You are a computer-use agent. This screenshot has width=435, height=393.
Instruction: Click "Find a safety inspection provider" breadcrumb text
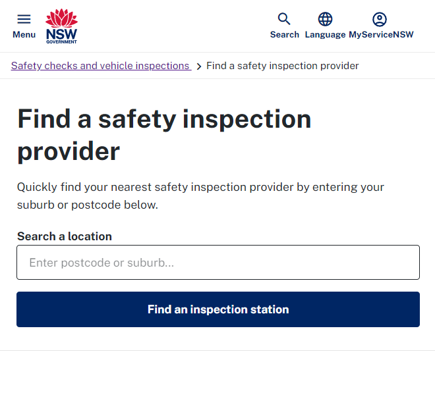click(x=282, y=66)
